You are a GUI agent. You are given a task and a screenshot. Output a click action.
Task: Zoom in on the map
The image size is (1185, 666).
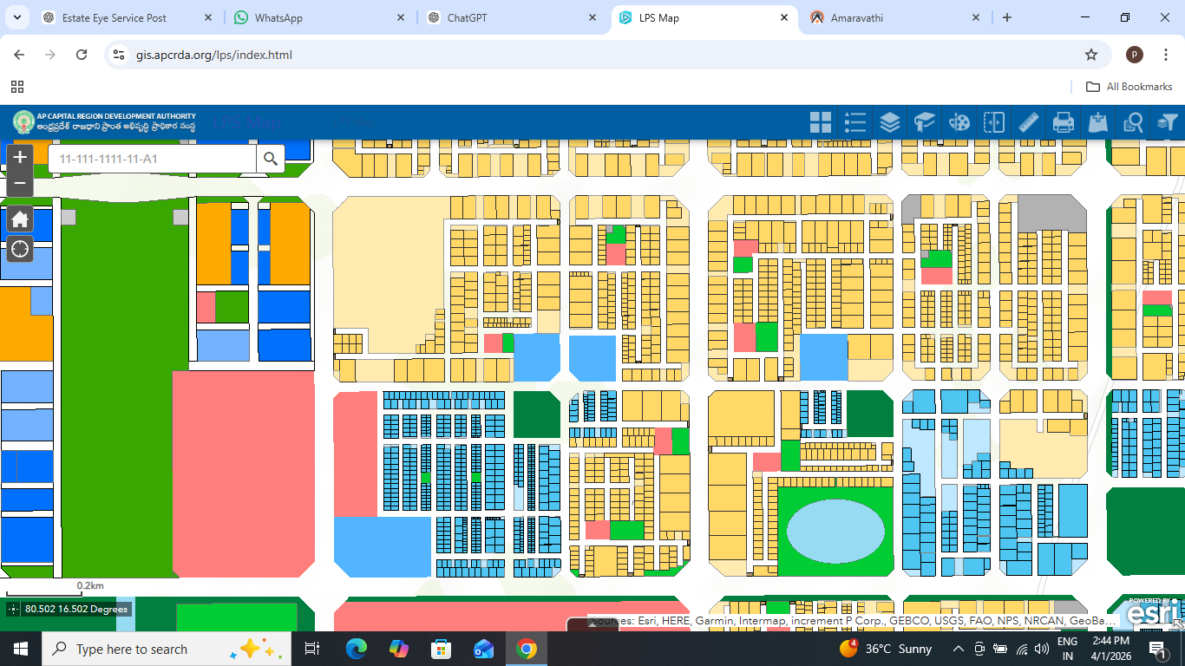[19, 158]
